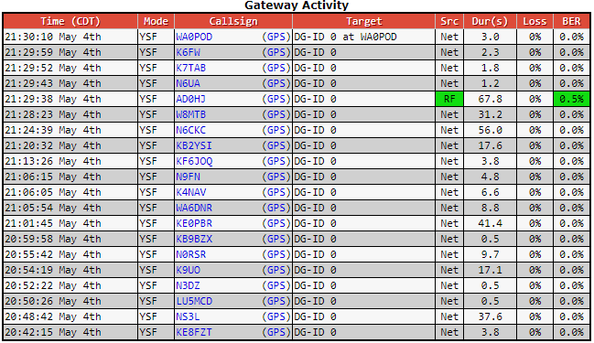Click the GPS link for K9UO

tap(276, 270)
